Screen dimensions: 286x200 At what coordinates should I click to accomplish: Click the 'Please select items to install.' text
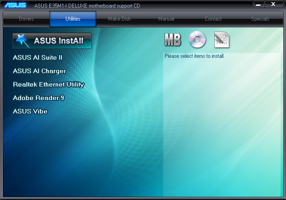pyautogui.click(x=195, y=56)
